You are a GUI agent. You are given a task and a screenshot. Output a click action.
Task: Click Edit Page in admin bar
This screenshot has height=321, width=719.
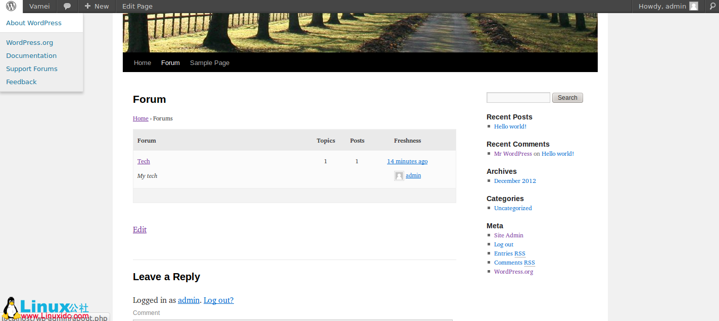tap(137, 7)
